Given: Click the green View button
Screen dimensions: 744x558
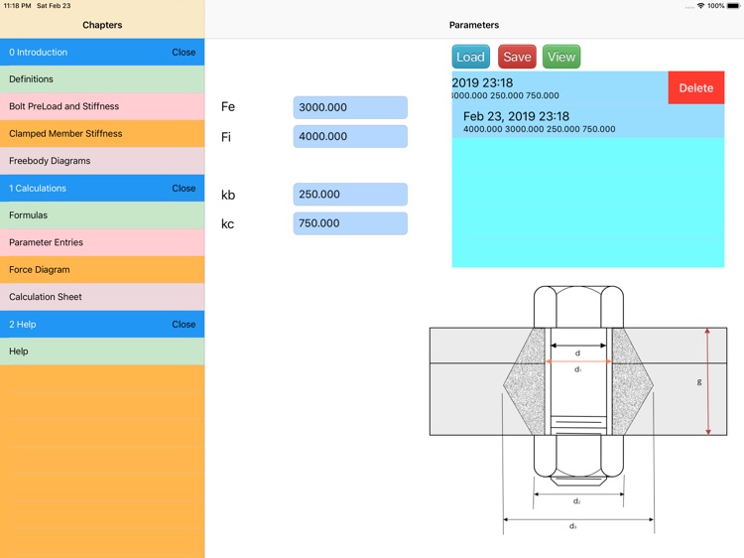Looking at the screenshot, I should pos(561,57).
